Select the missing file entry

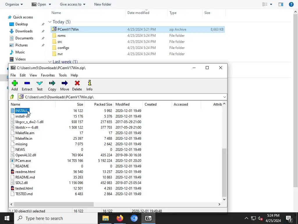pos(21,144)
